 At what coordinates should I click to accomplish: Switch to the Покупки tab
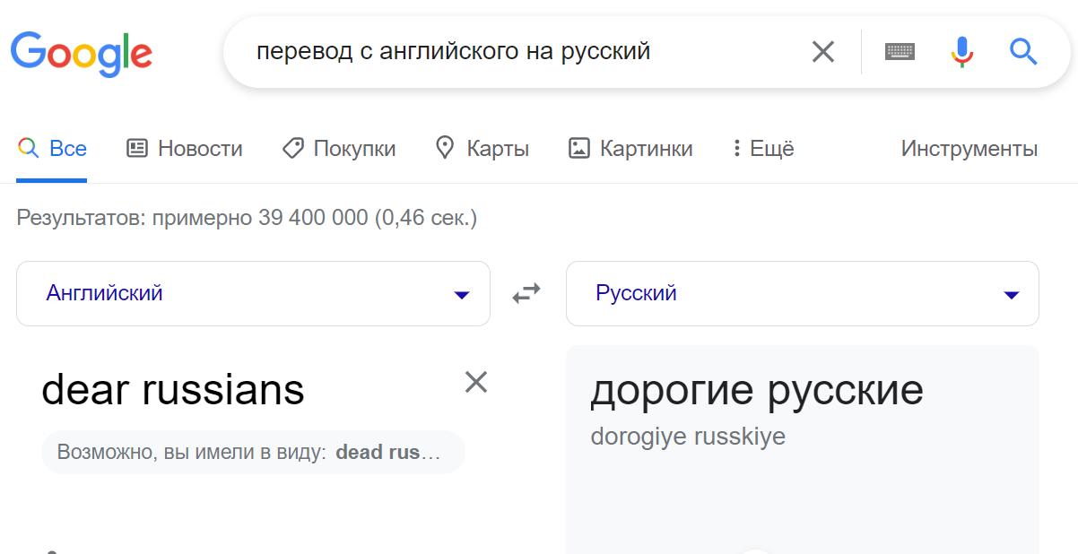pos(339,148)
